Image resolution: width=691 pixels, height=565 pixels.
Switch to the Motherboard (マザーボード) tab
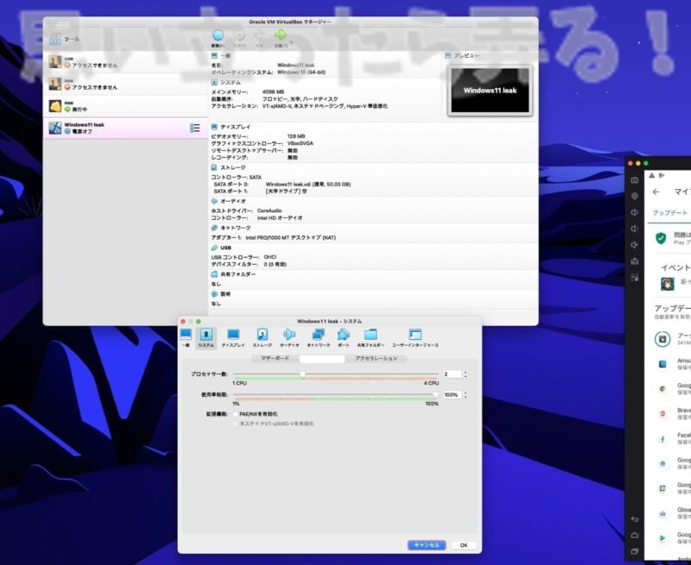click(276, 358)
